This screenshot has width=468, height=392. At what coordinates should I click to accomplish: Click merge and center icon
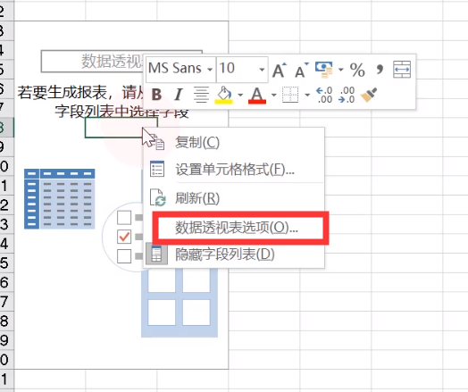click(x=402, y=70)
